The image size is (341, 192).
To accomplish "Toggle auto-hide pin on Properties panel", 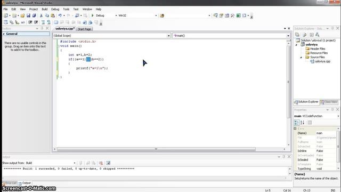I will click(x=332, y=109).
